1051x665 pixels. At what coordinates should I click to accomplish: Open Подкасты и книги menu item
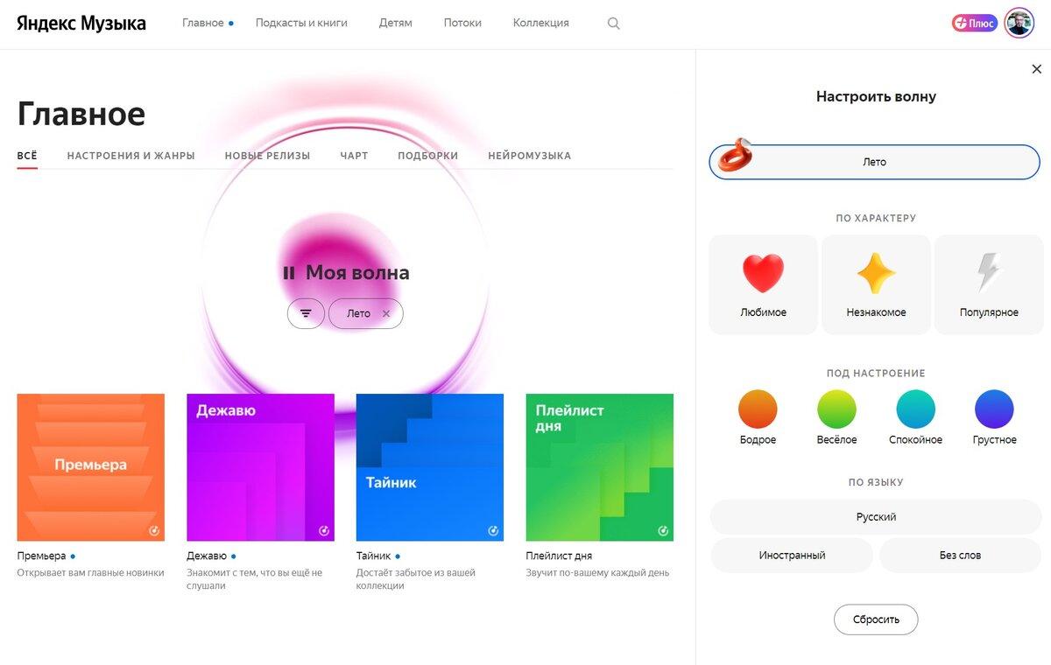301,23
